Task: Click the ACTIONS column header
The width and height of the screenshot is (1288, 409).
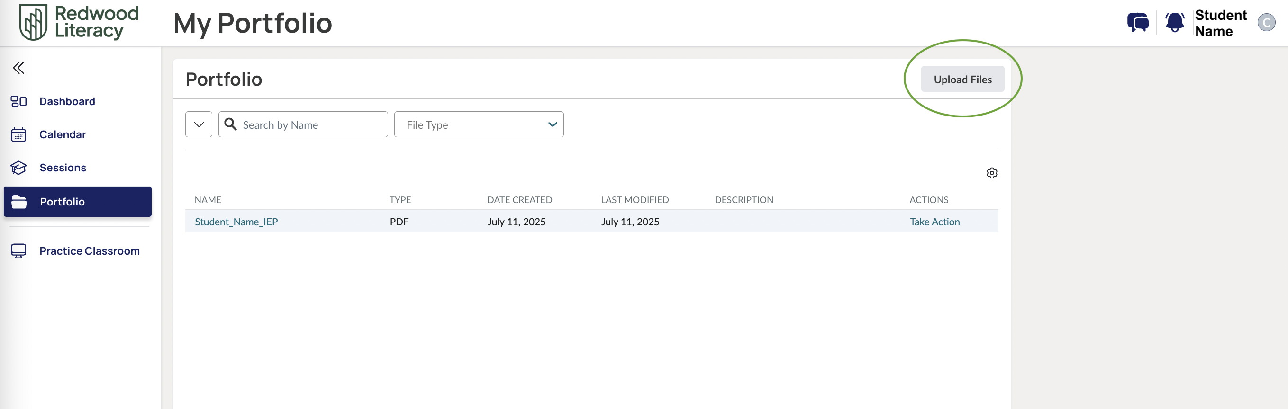Action: coord(928,200)
